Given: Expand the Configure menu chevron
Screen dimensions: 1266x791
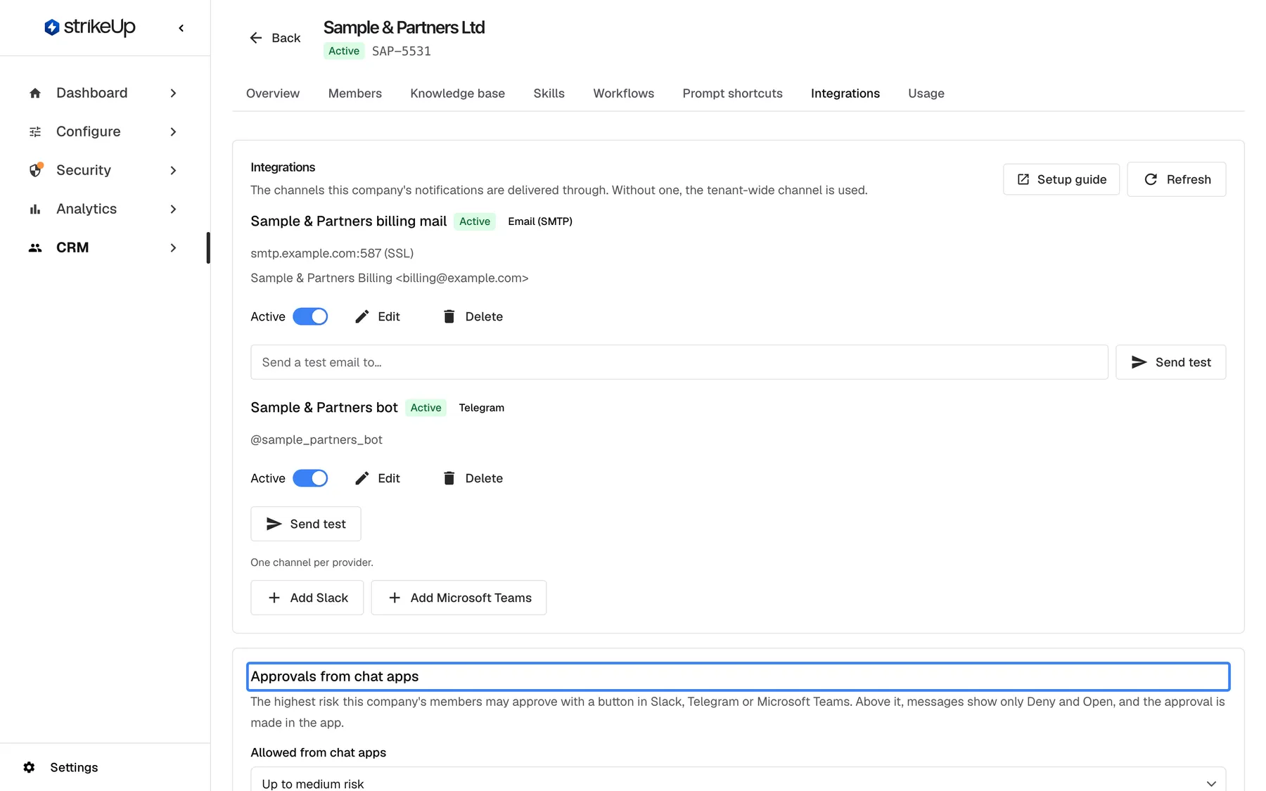Looking at the screenshot, I should [173, 131].
